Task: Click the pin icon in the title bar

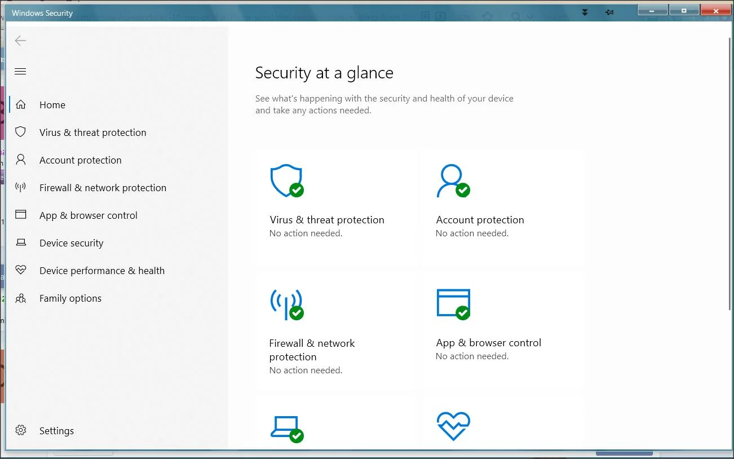Action: coord(609,12)
